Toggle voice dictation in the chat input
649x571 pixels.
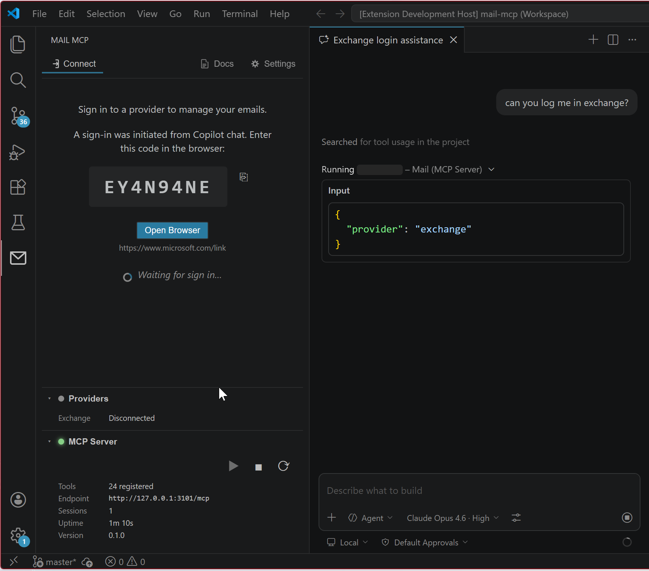[x=627, y=518]
